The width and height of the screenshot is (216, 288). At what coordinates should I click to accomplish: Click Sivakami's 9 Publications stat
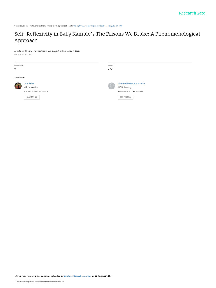125,91
